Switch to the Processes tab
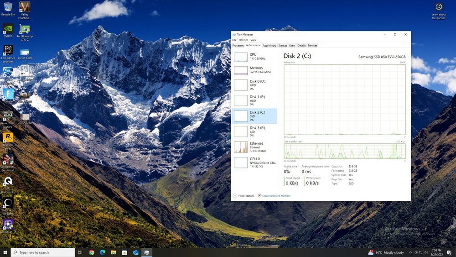Viewport: 456px width, 257px height. (x=238, y=45)
